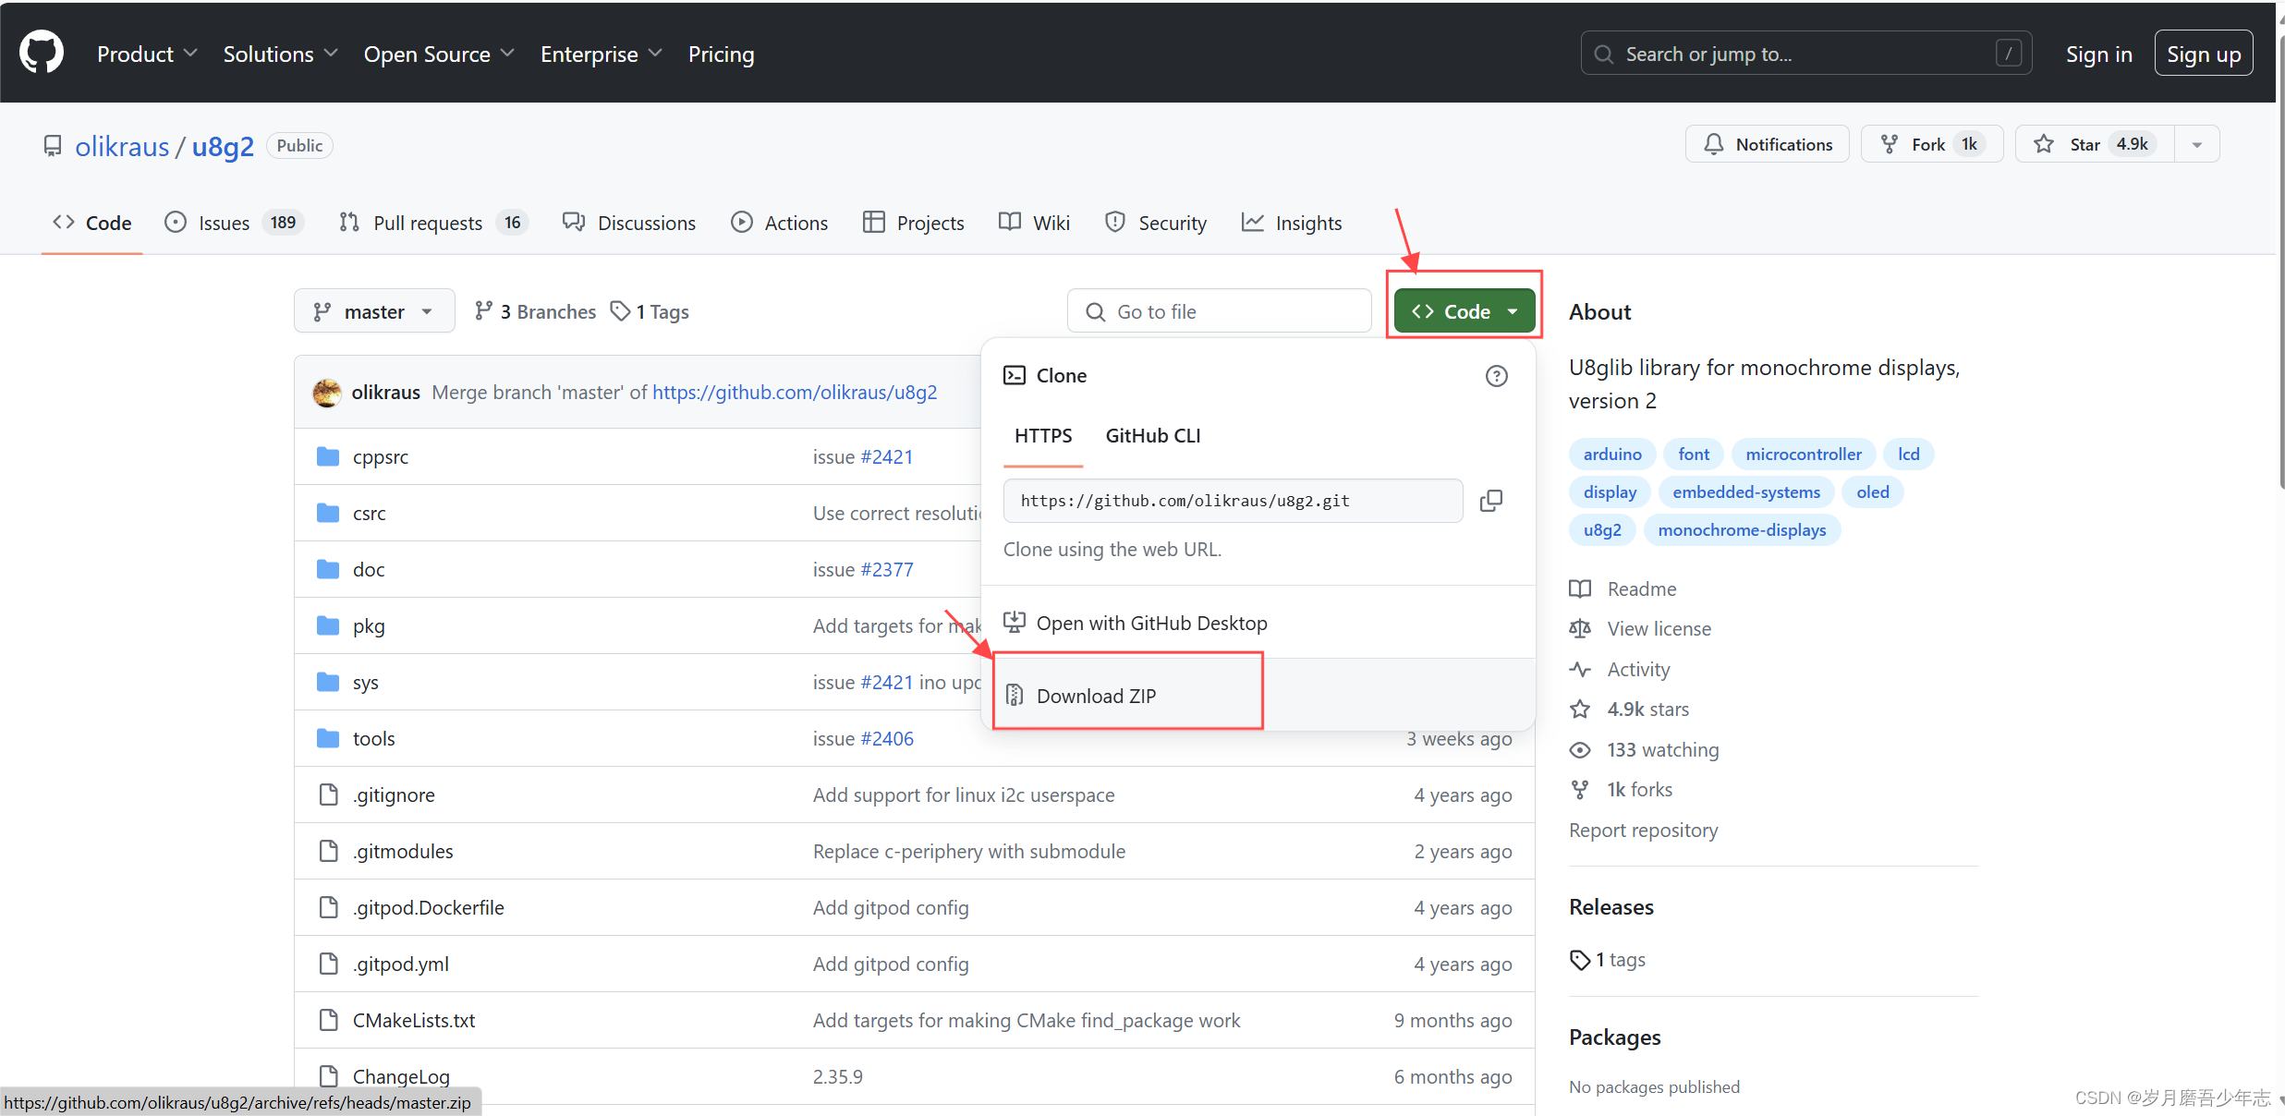Image resolution: width=2285 pixels, height=1116 pixels.
Task: Open the Security tab
Action: [x=1156, y=223]
